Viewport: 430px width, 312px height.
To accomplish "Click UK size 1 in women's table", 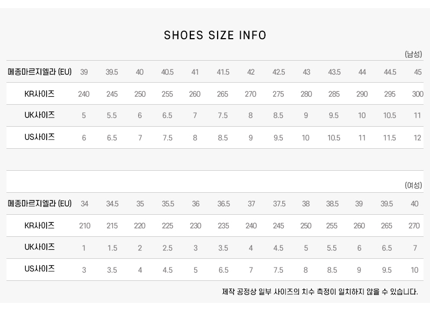I will 84,248.
